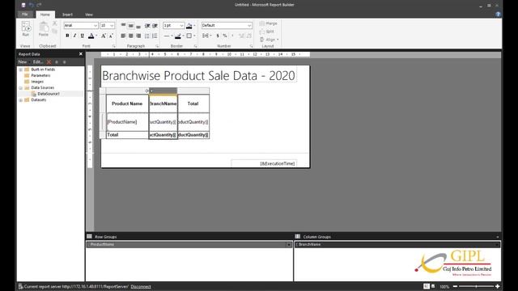Open the font color dropdown arrow
Image resolution: width=518 pixels, height=291 pixels.
pos(96,36)
